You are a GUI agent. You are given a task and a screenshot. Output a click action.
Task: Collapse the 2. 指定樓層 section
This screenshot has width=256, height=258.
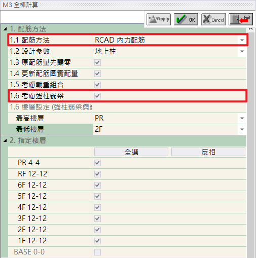coord(5,140)
